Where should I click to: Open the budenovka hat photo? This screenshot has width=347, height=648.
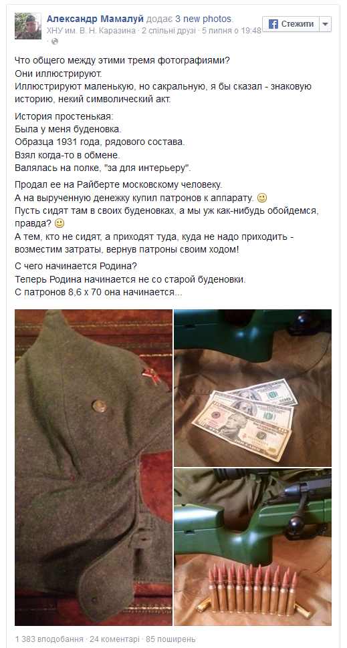[x=94, y=468]
